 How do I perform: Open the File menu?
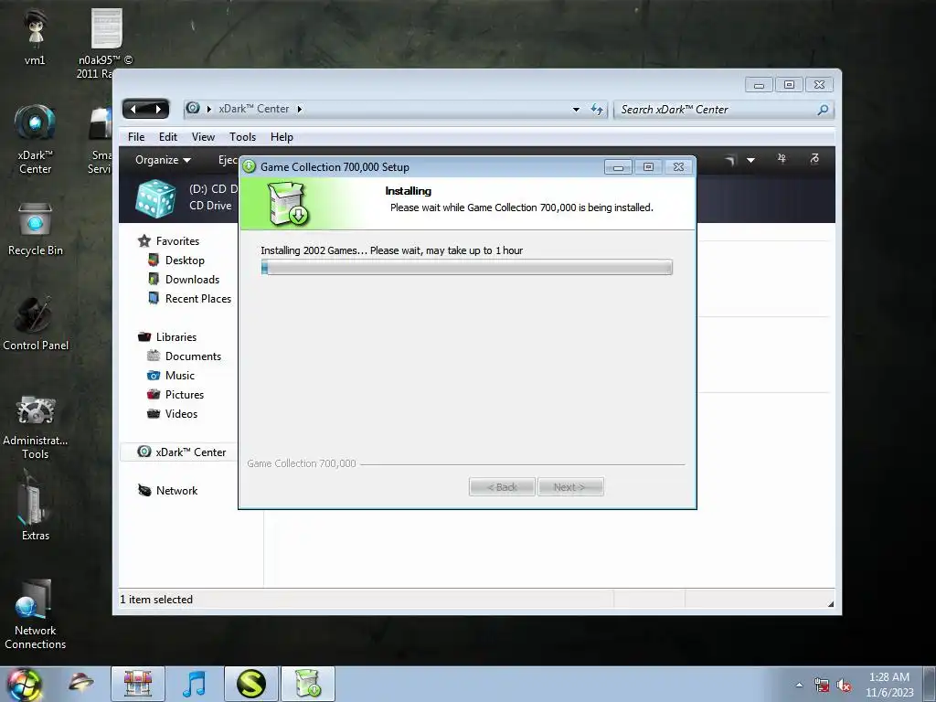click(136, 137)
